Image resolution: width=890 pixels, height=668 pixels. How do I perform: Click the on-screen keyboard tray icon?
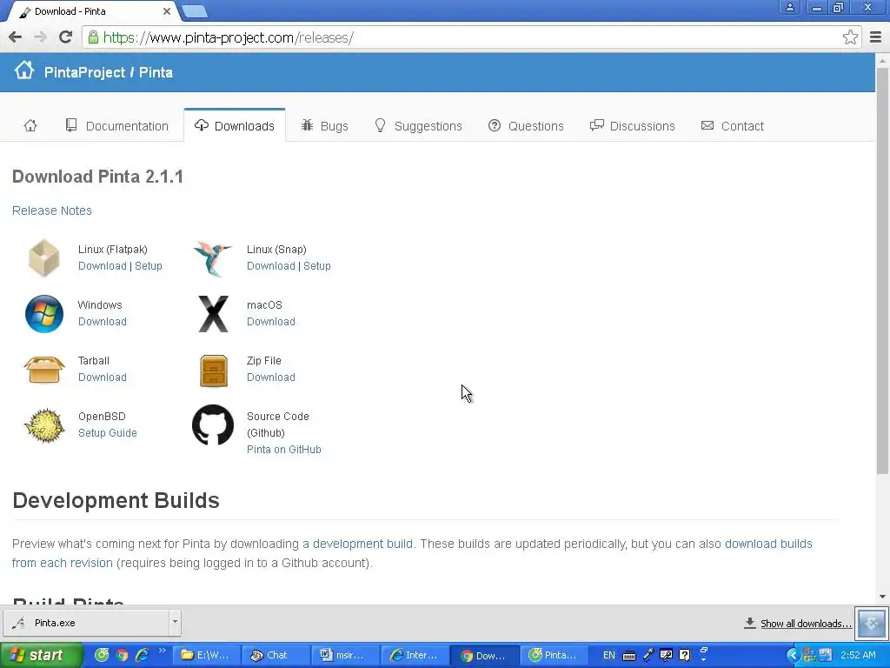pos(629,656)
